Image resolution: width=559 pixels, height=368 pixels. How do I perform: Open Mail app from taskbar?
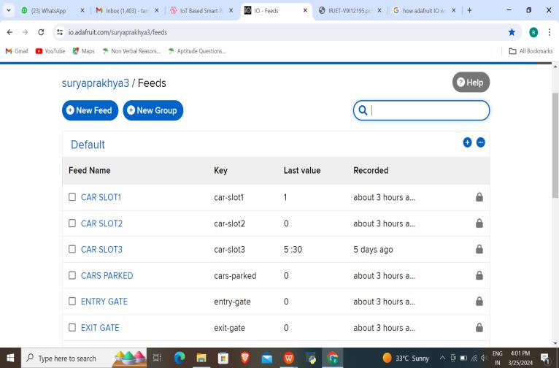tap(266, 358)
